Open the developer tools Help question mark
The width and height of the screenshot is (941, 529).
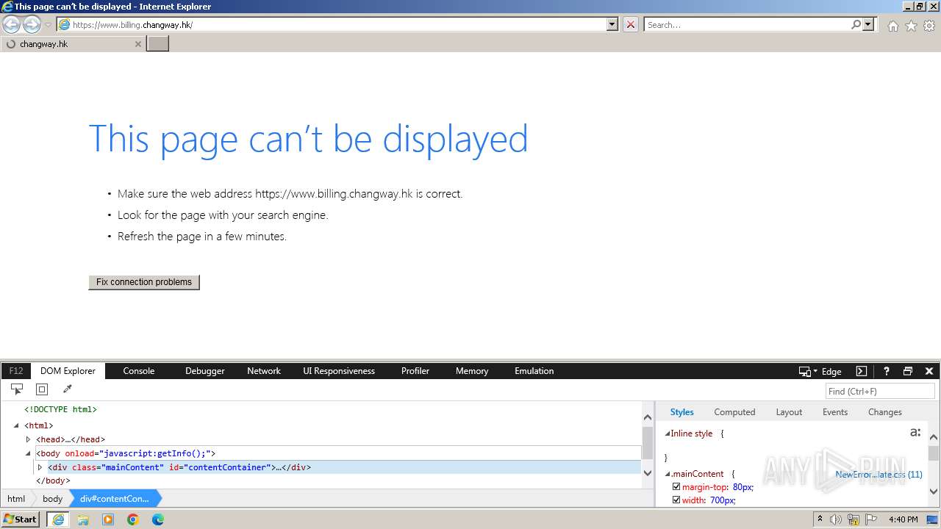[887, 371]
